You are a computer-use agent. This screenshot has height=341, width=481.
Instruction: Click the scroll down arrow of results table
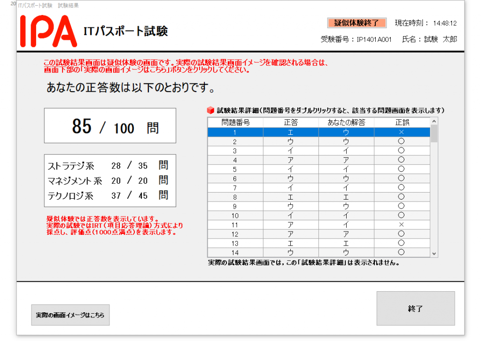click(x=434, y=254)
